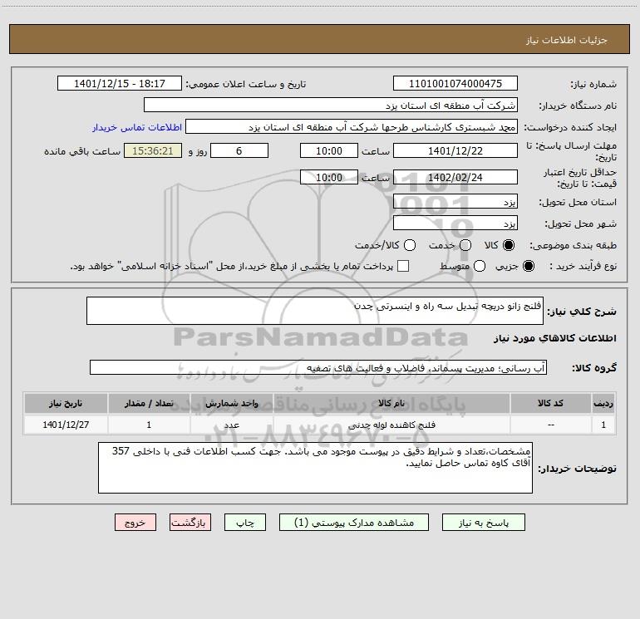Click the price validity date 1402/02/24
Screen dimensions: 640x619
click(x=455, y=177)
